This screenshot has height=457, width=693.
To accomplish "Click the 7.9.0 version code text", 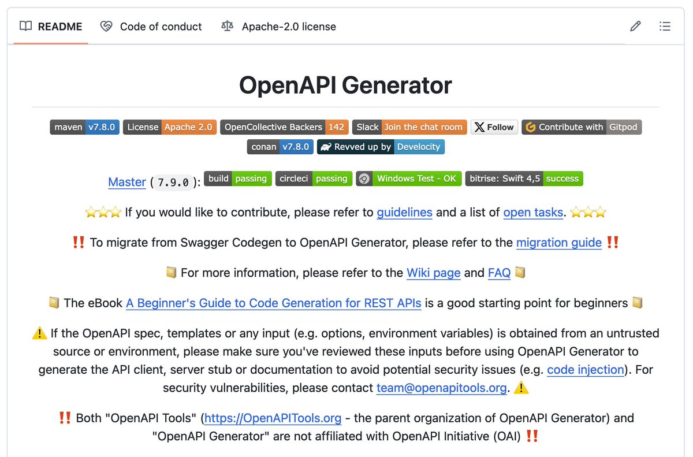I will tap(173, 183).
